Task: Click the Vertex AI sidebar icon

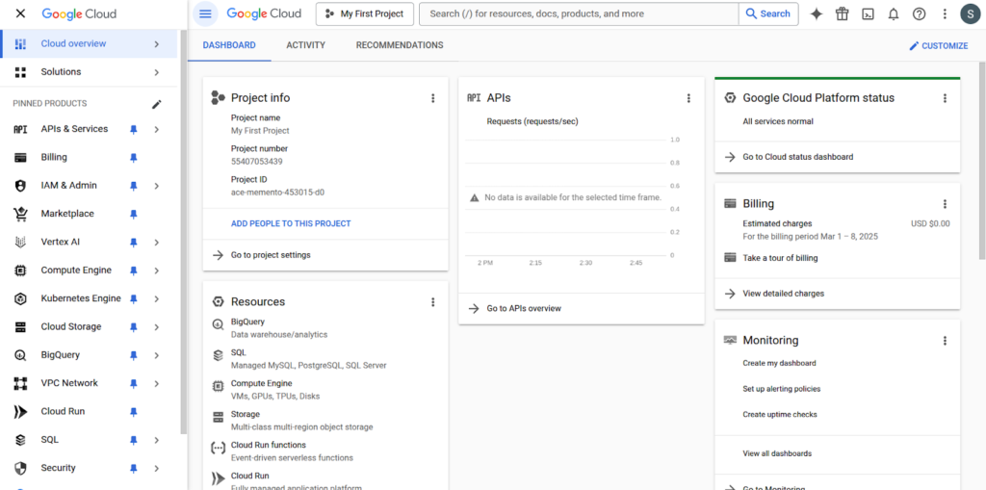Action: (21, 243)
